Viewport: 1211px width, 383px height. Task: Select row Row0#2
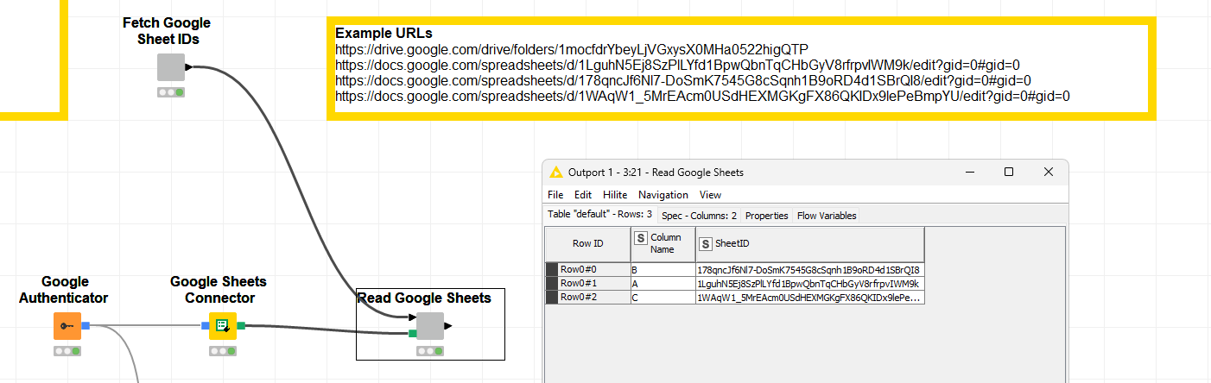coord(588,298)
